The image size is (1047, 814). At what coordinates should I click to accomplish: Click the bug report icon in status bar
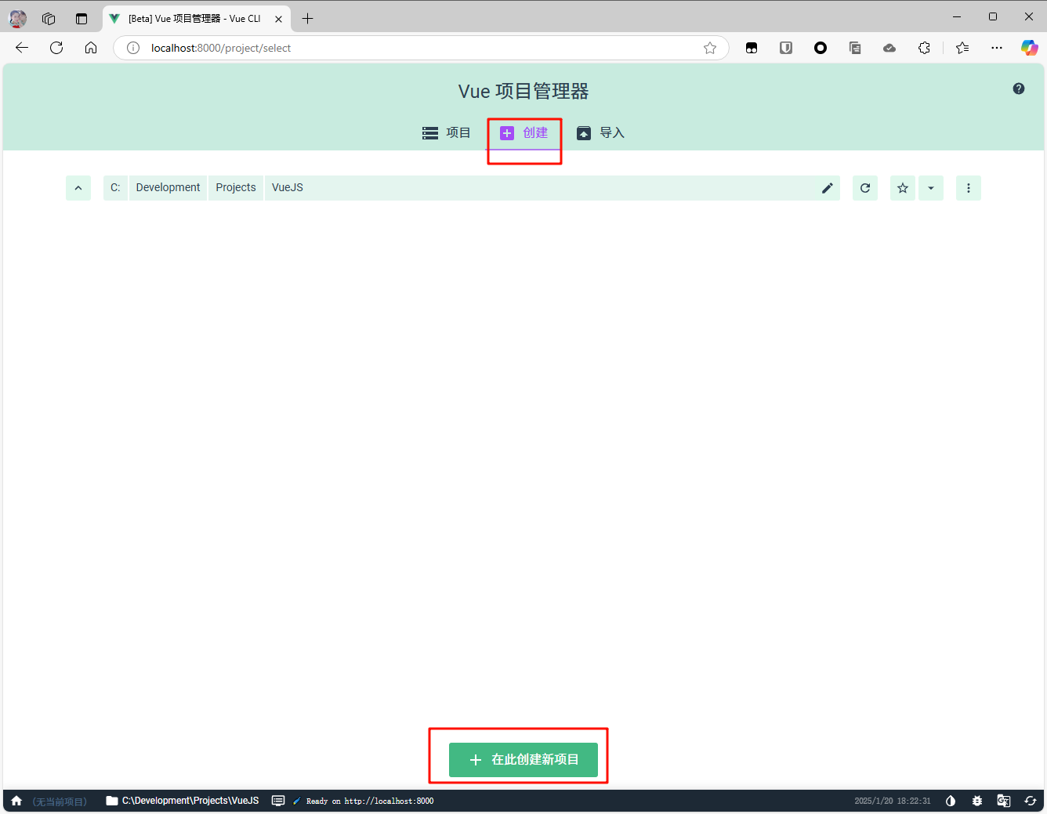coord(977,801)
